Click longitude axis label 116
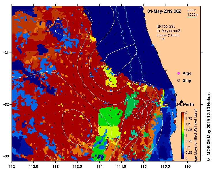Image resolution: width=213 pixels, height=171 pixels. [187, 166]
